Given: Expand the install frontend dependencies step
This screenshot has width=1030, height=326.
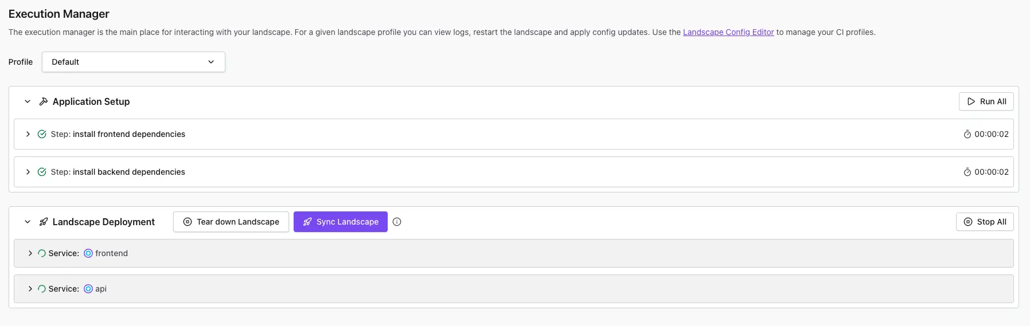Looking at the screenshot, I should click(x=28, y=134).
